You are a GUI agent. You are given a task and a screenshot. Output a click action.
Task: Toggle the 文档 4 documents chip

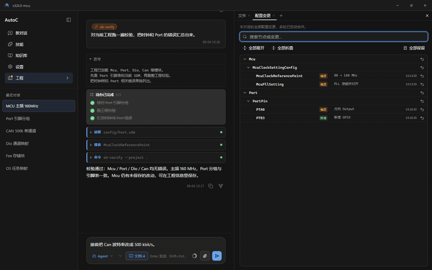[137, 256]
